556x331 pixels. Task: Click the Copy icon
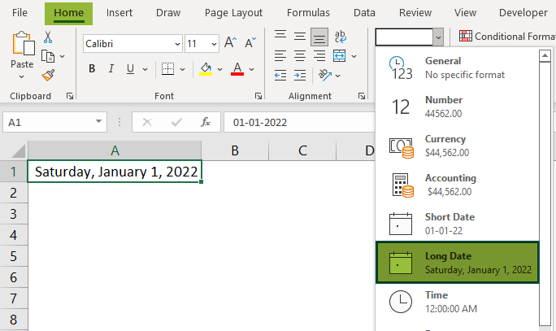pyautogui.click(x=48, y=56)
